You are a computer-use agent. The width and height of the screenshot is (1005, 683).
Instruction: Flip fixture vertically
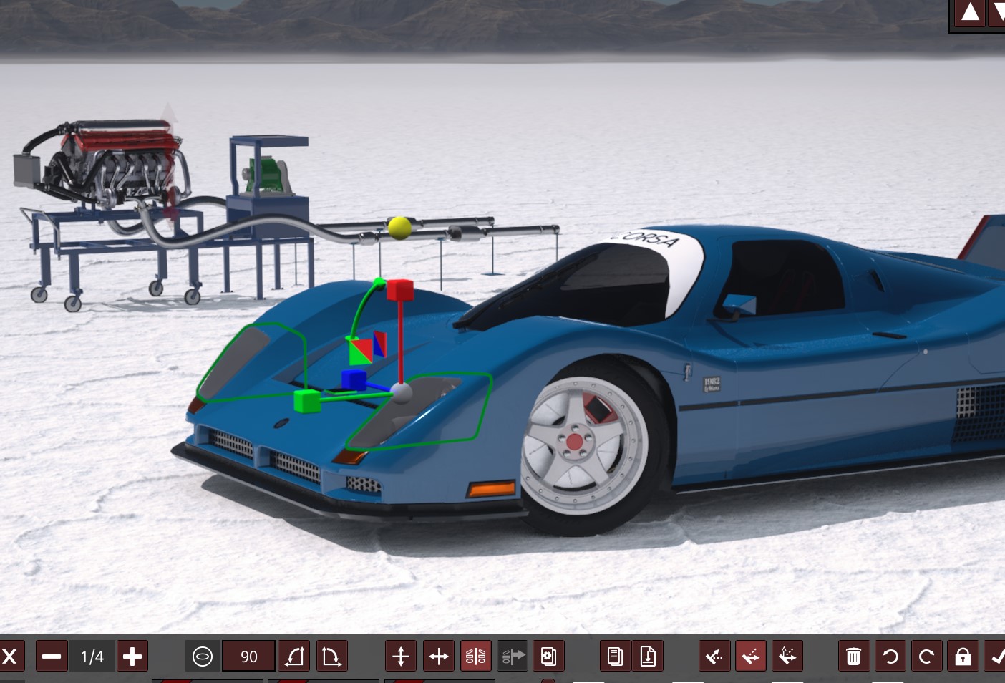point(402,657)
